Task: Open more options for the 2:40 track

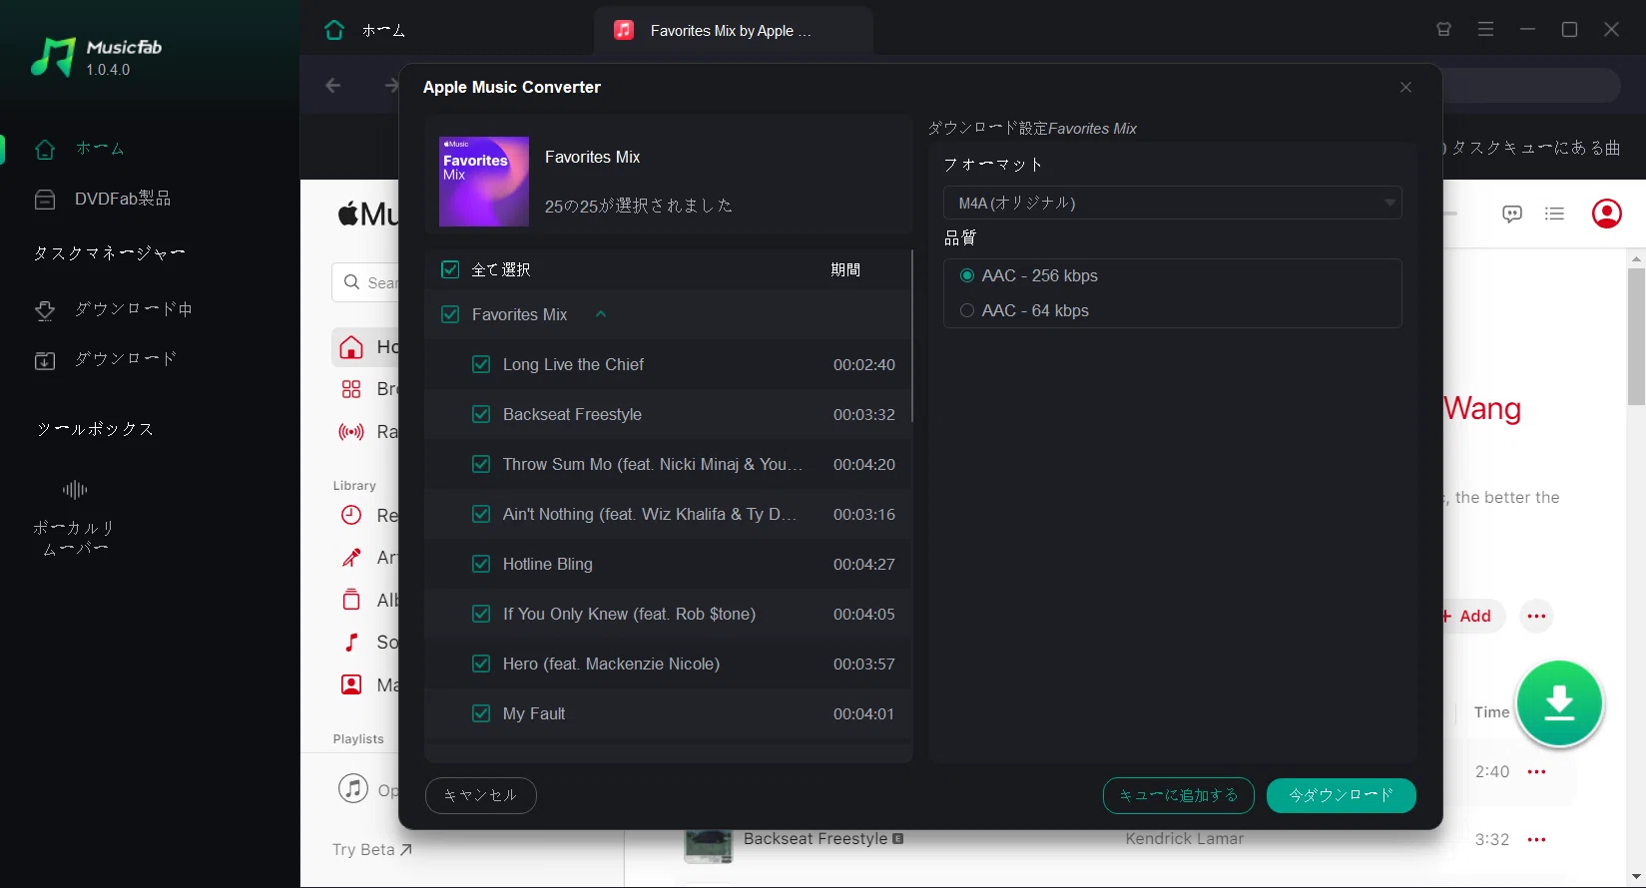Action: [x=1536, y=771]
